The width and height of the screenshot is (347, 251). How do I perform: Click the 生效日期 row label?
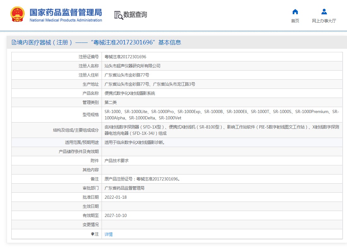pyautogui.click(x=91, y=206)
